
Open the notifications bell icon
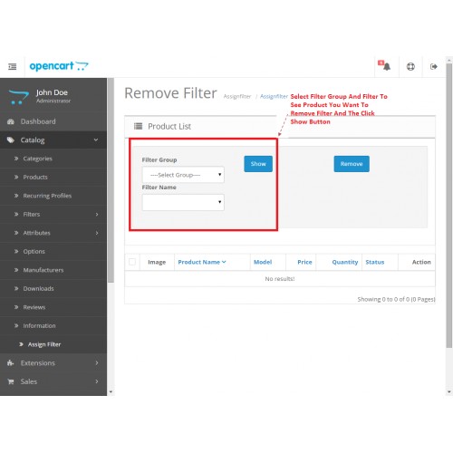click(x=384, y=65)
